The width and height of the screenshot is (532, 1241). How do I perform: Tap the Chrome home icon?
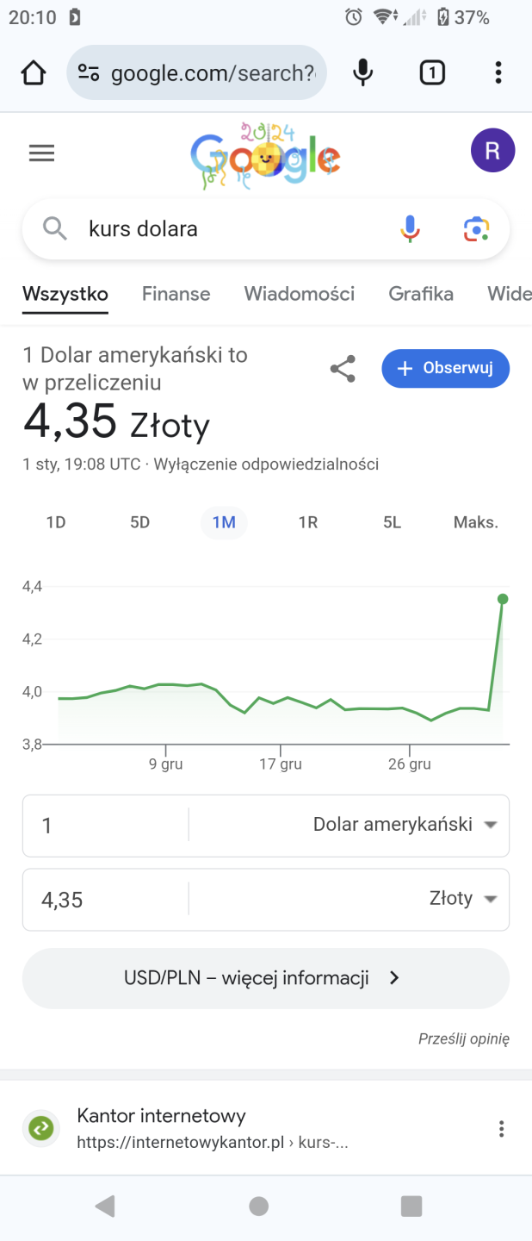(34, 73)
